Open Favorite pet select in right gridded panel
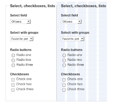The width and height of the screenshot is (113, 104). click(73, 39)
